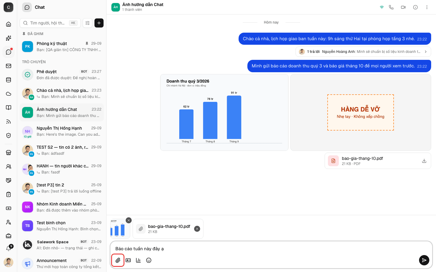Open the storefront icon in sidebar
The width and height of the screenshot is (436, 272).
tap(8, 153)
